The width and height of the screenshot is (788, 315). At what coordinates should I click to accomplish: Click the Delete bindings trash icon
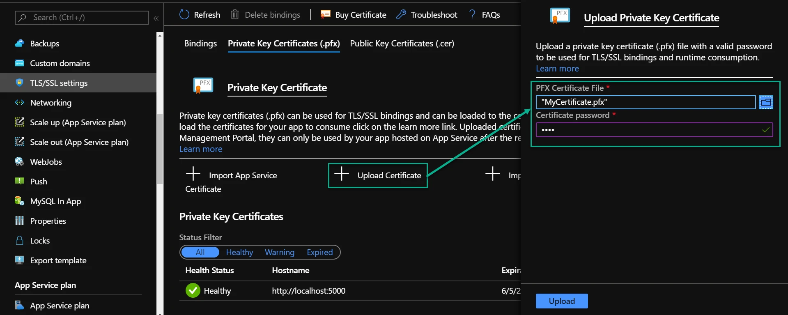(x=234, y=14)
